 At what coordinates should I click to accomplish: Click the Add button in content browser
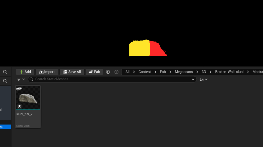25,72
